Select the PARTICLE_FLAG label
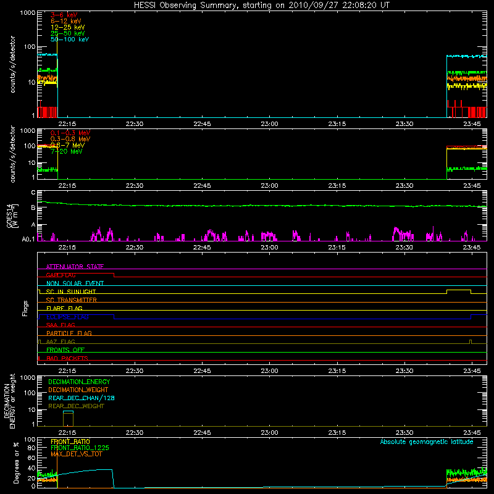 tap(69, 333)
